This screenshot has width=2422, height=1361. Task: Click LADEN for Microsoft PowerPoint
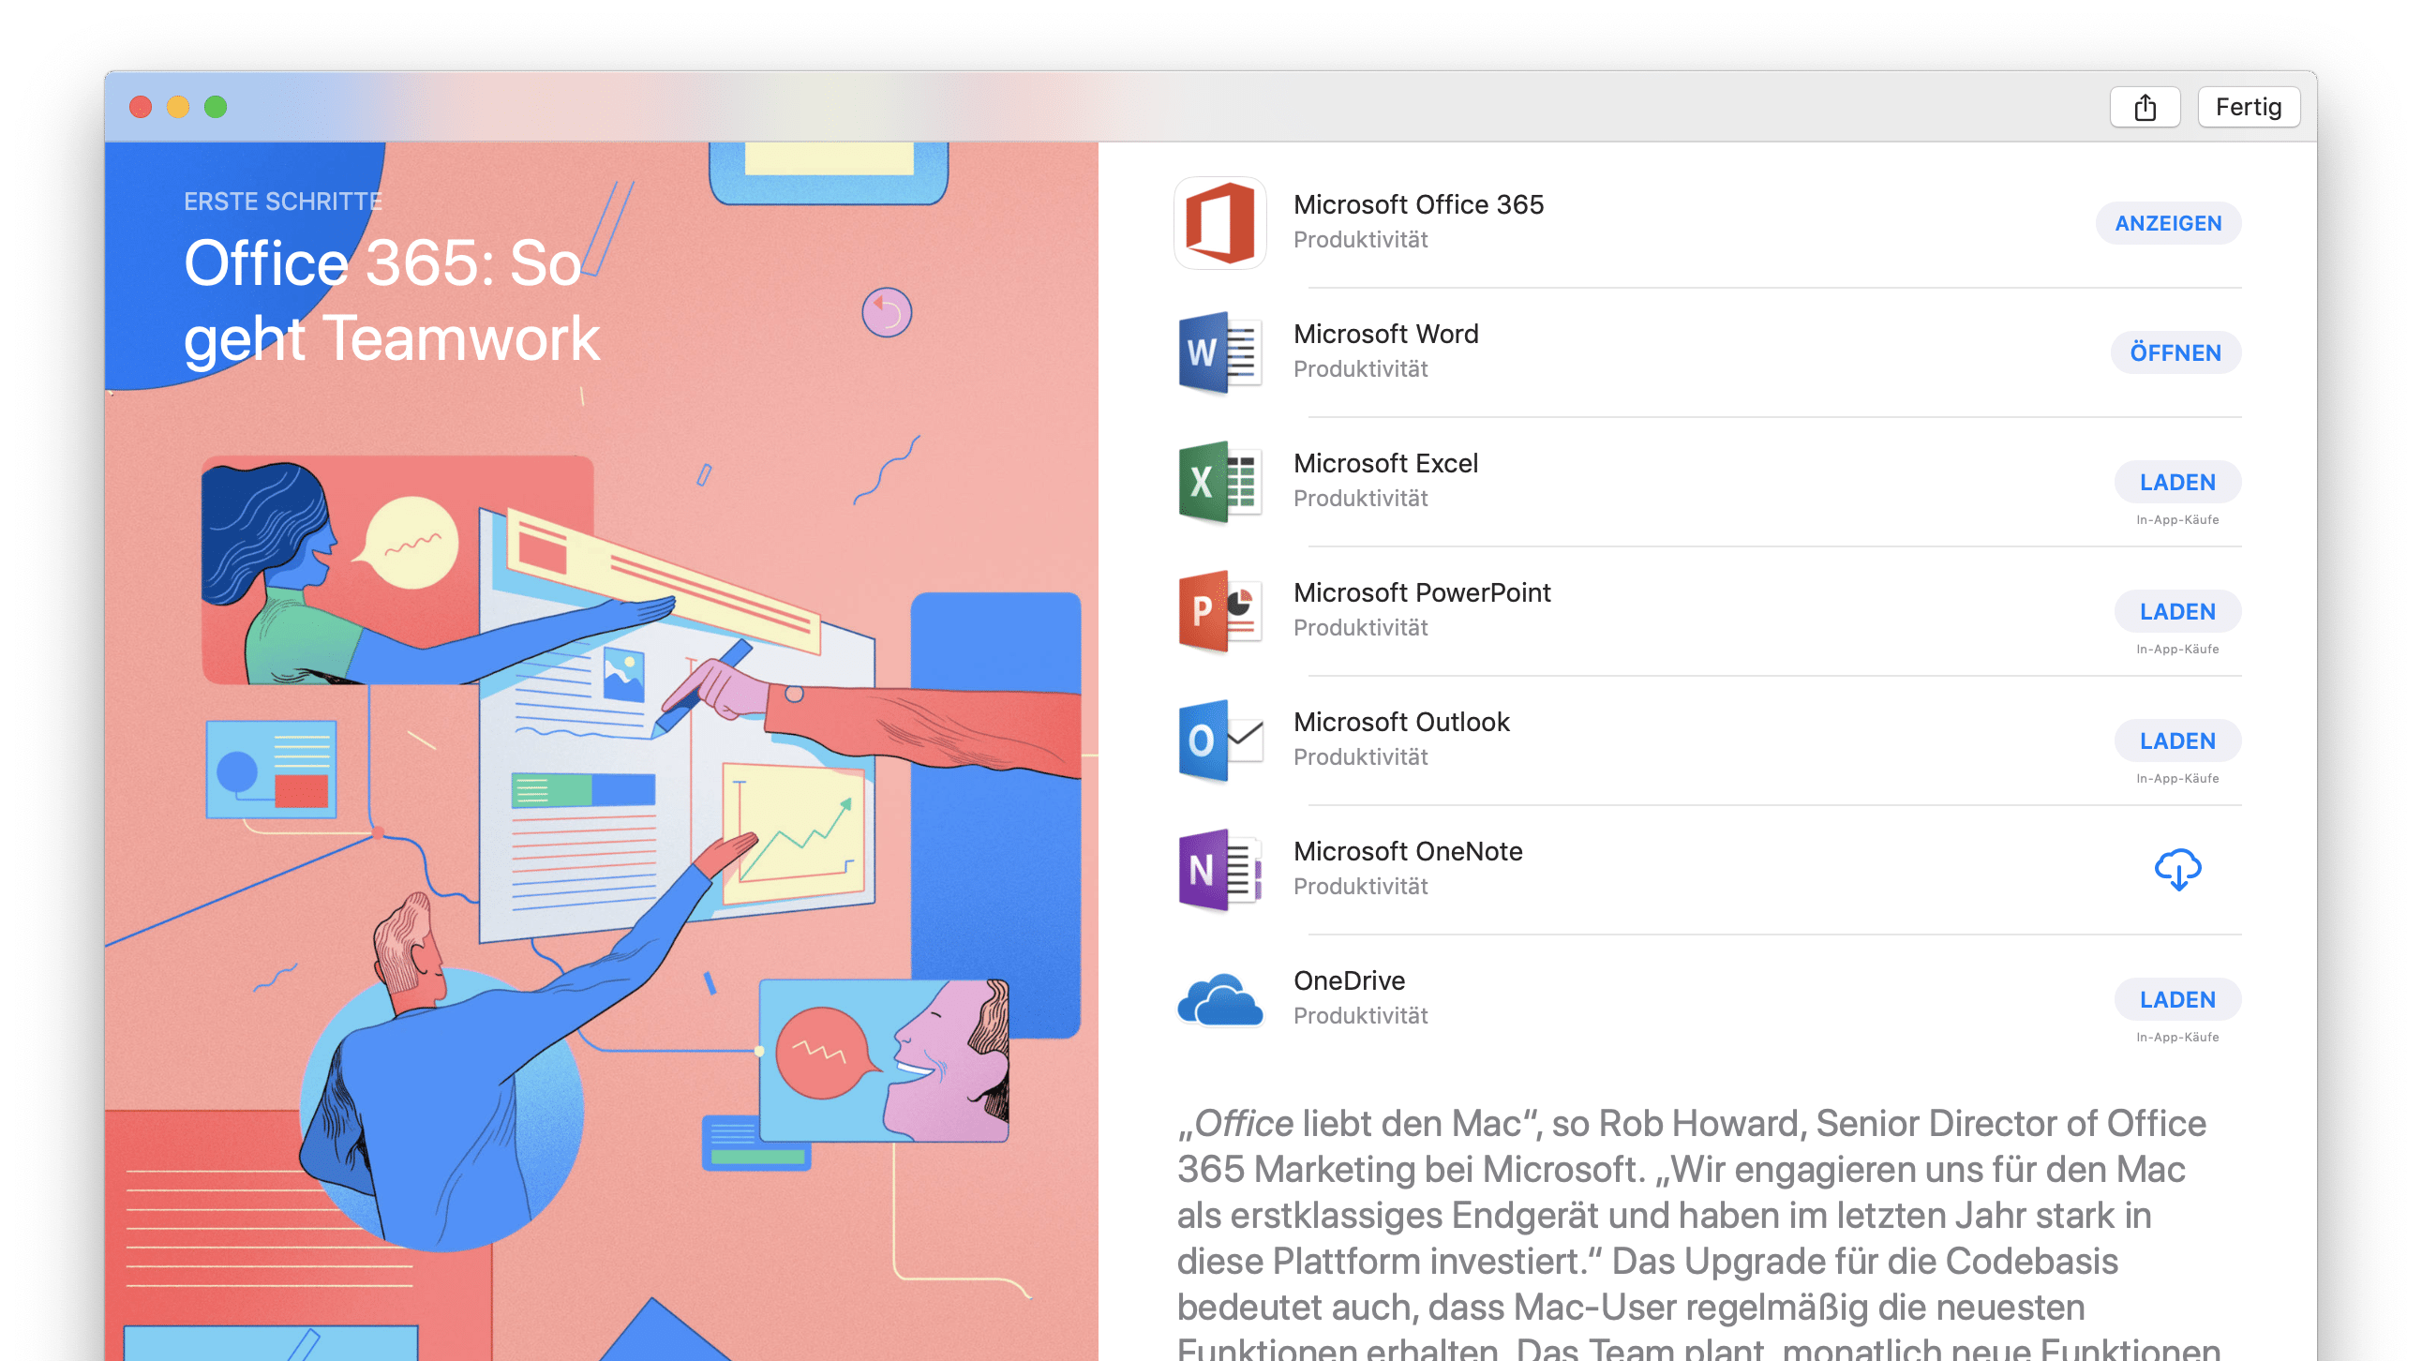point(2176,612)
